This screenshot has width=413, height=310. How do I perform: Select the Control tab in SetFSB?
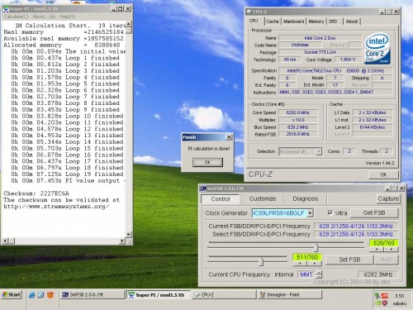[221, 199]
